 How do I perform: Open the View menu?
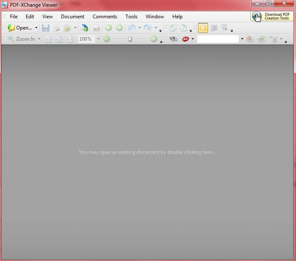(x=47, y=17)
